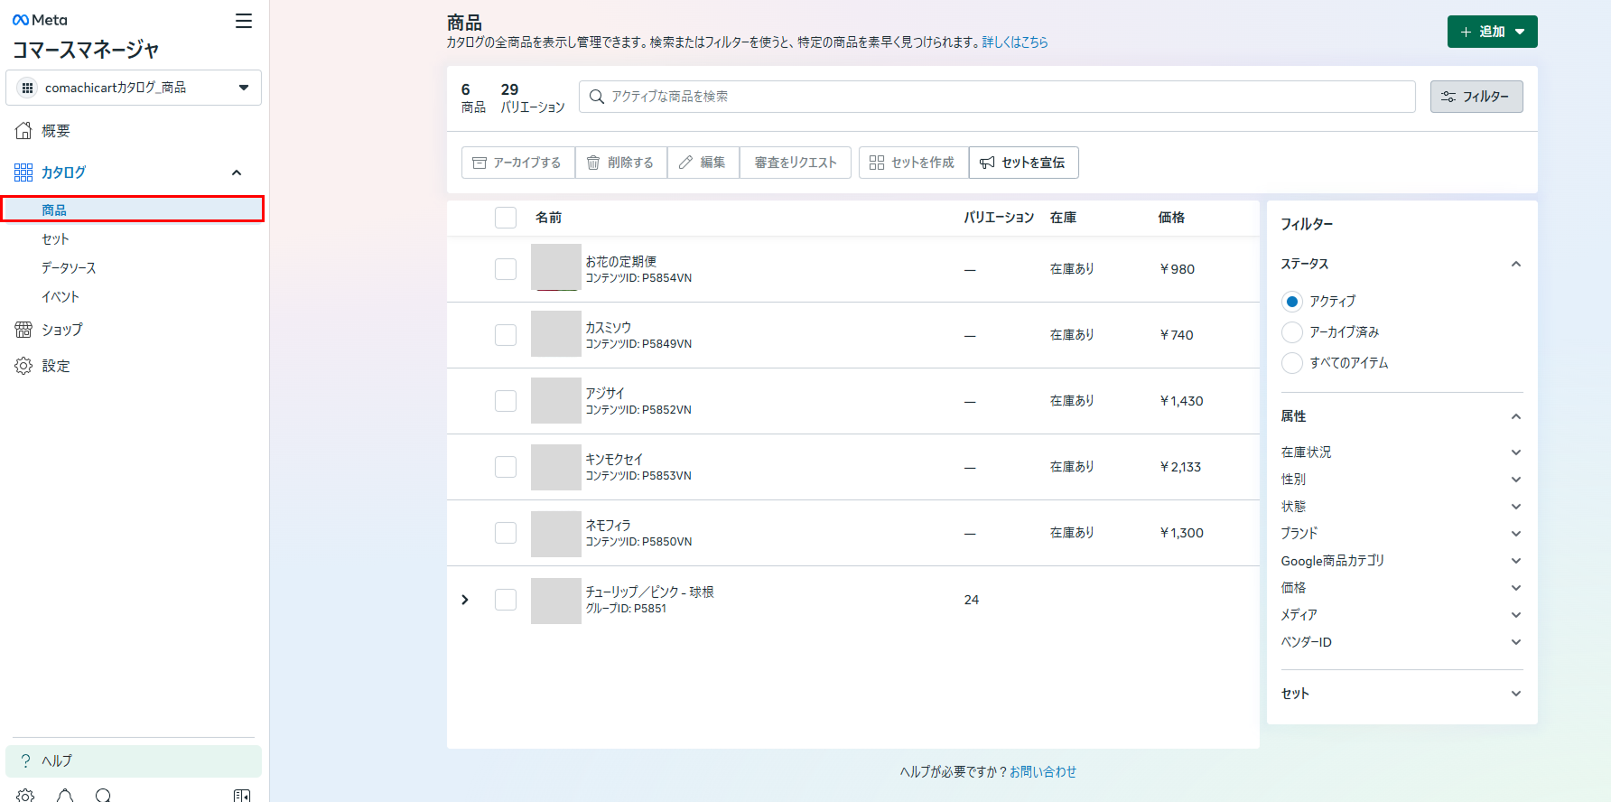Screen dimensions: 1611x802
Task: Select the アーカイブ済み radio button
Action: tap(1292, 332)
